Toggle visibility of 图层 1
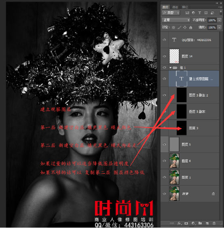 pyautogui.click(x=165, y=177)
